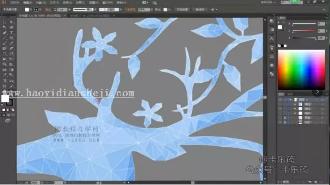The width and height of the screenshot is (330, 185).
Task: Select the Mesh tool
Action: (4, 70)
